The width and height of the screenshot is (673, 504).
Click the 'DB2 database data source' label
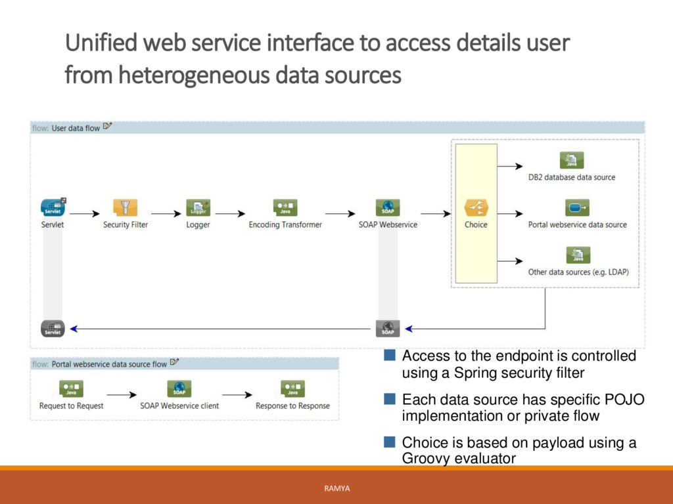[572, 177]
